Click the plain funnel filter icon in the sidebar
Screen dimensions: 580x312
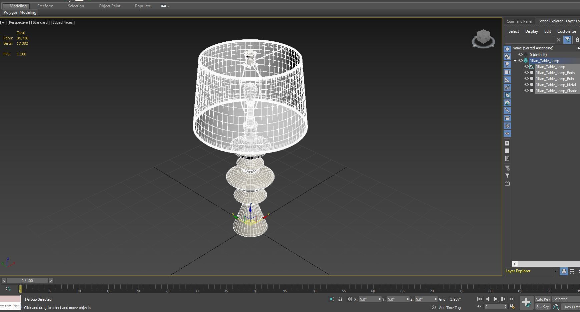pyautogui.click(x=507, y=176)
